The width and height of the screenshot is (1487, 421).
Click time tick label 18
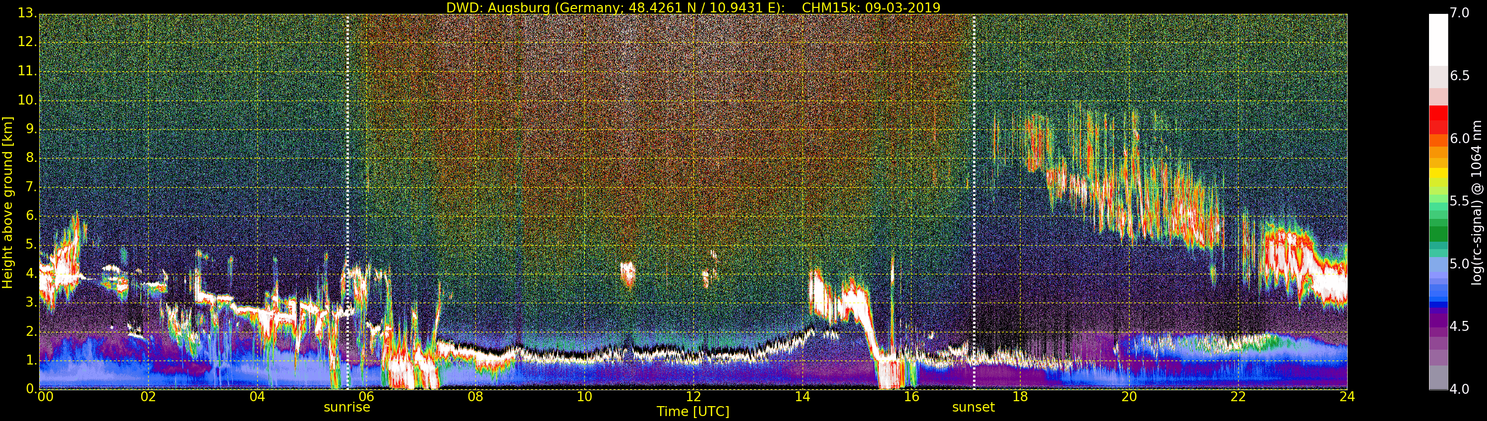(1021, 397)
